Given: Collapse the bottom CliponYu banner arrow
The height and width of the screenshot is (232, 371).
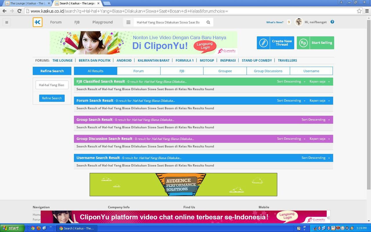Looking at the screenshot, I should click(328, 217).
